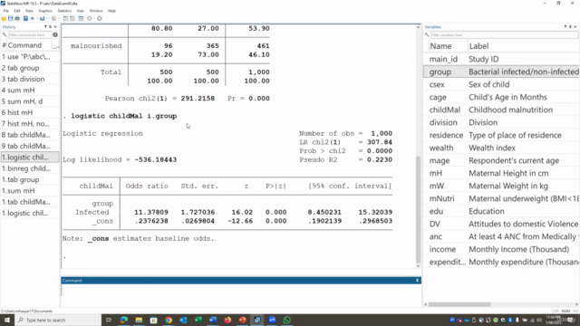Expand the Graph toolbar dropdown arrow
Viewport: 580px width, 326px height.
(47, 18)
